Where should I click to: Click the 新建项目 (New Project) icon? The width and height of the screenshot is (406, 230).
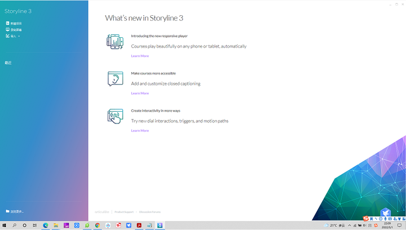click(7, 23)
